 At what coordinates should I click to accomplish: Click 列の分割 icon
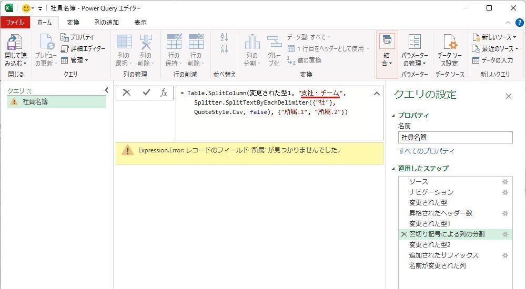[x=252, y=42]
